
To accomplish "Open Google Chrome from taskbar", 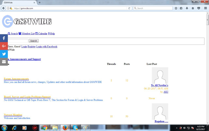I will [45, 128].
